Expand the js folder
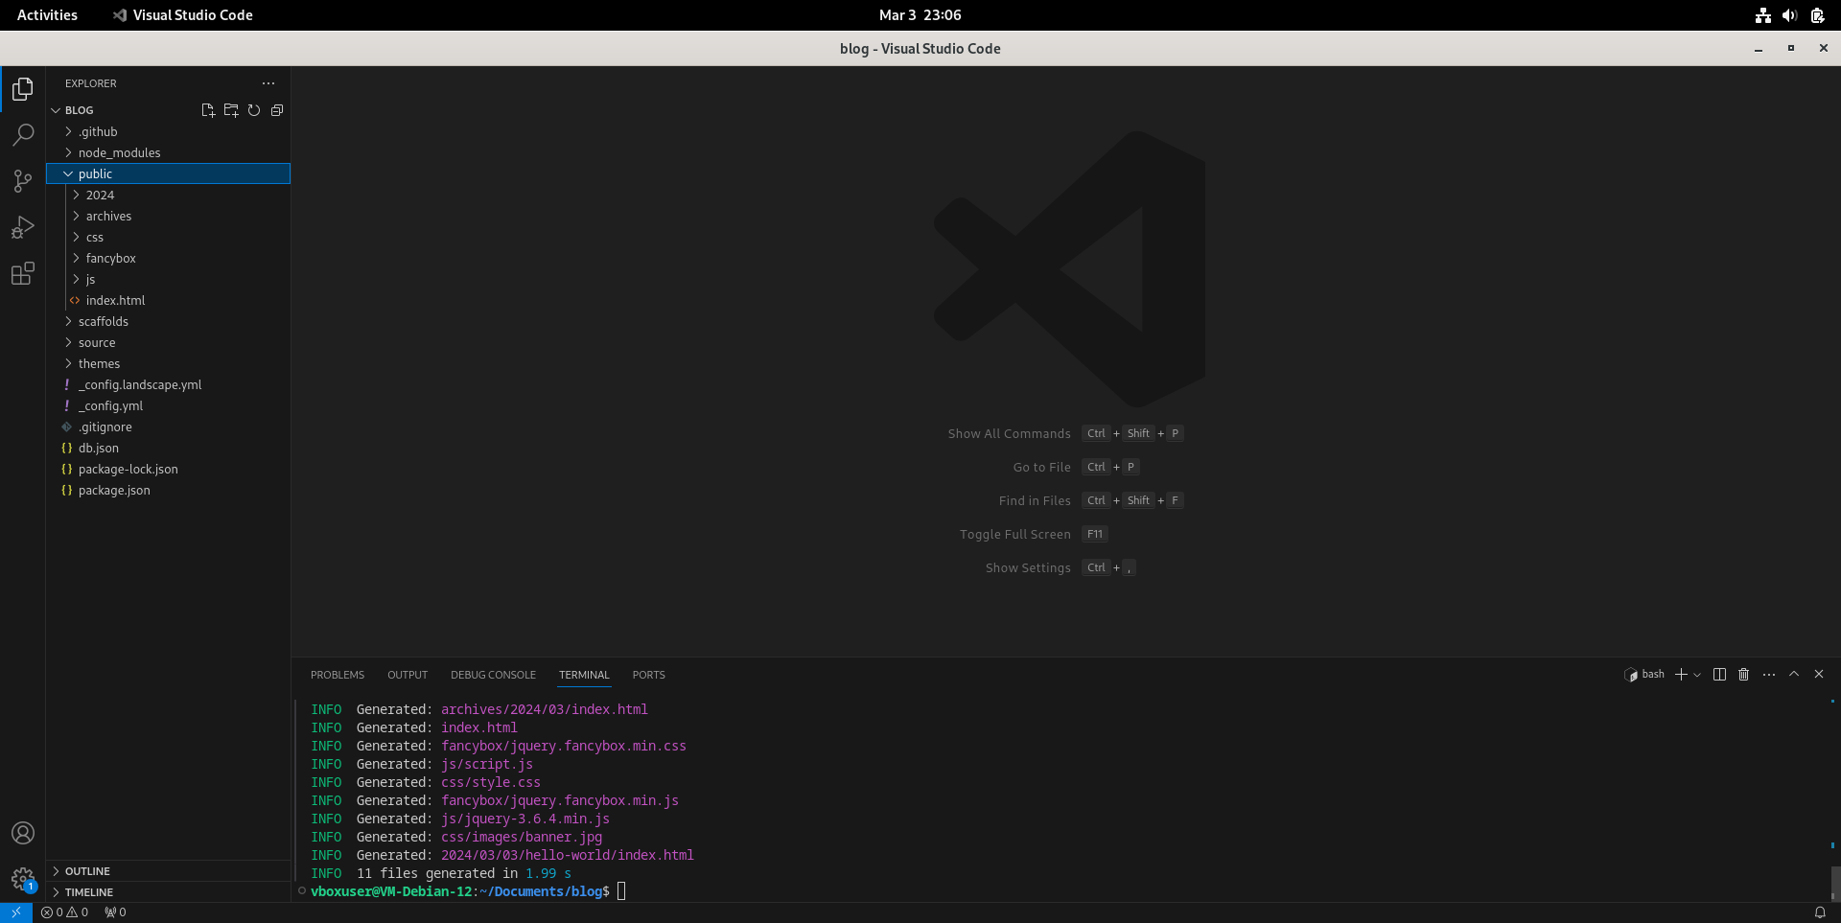Viewport: 1841px width, 923px height. pyautogui.click(x=168, y=279)
